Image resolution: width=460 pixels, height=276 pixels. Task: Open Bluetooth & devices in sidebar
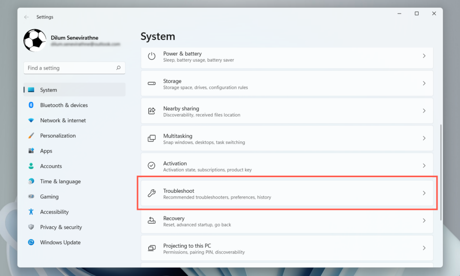click(64, 105)
